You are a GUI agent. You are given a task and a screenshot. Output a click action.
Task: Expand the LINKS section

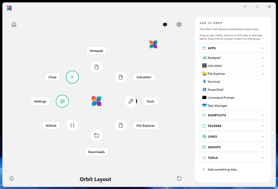coord(233,136)
